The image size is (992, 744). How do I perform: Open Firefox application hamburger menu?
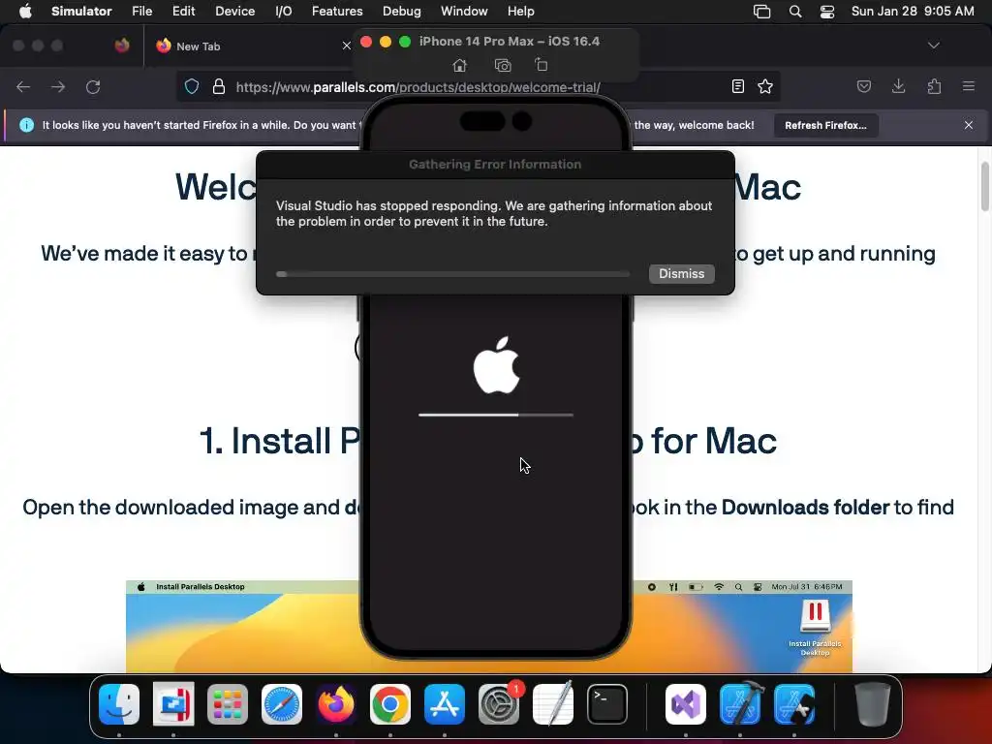coord(968,86)
